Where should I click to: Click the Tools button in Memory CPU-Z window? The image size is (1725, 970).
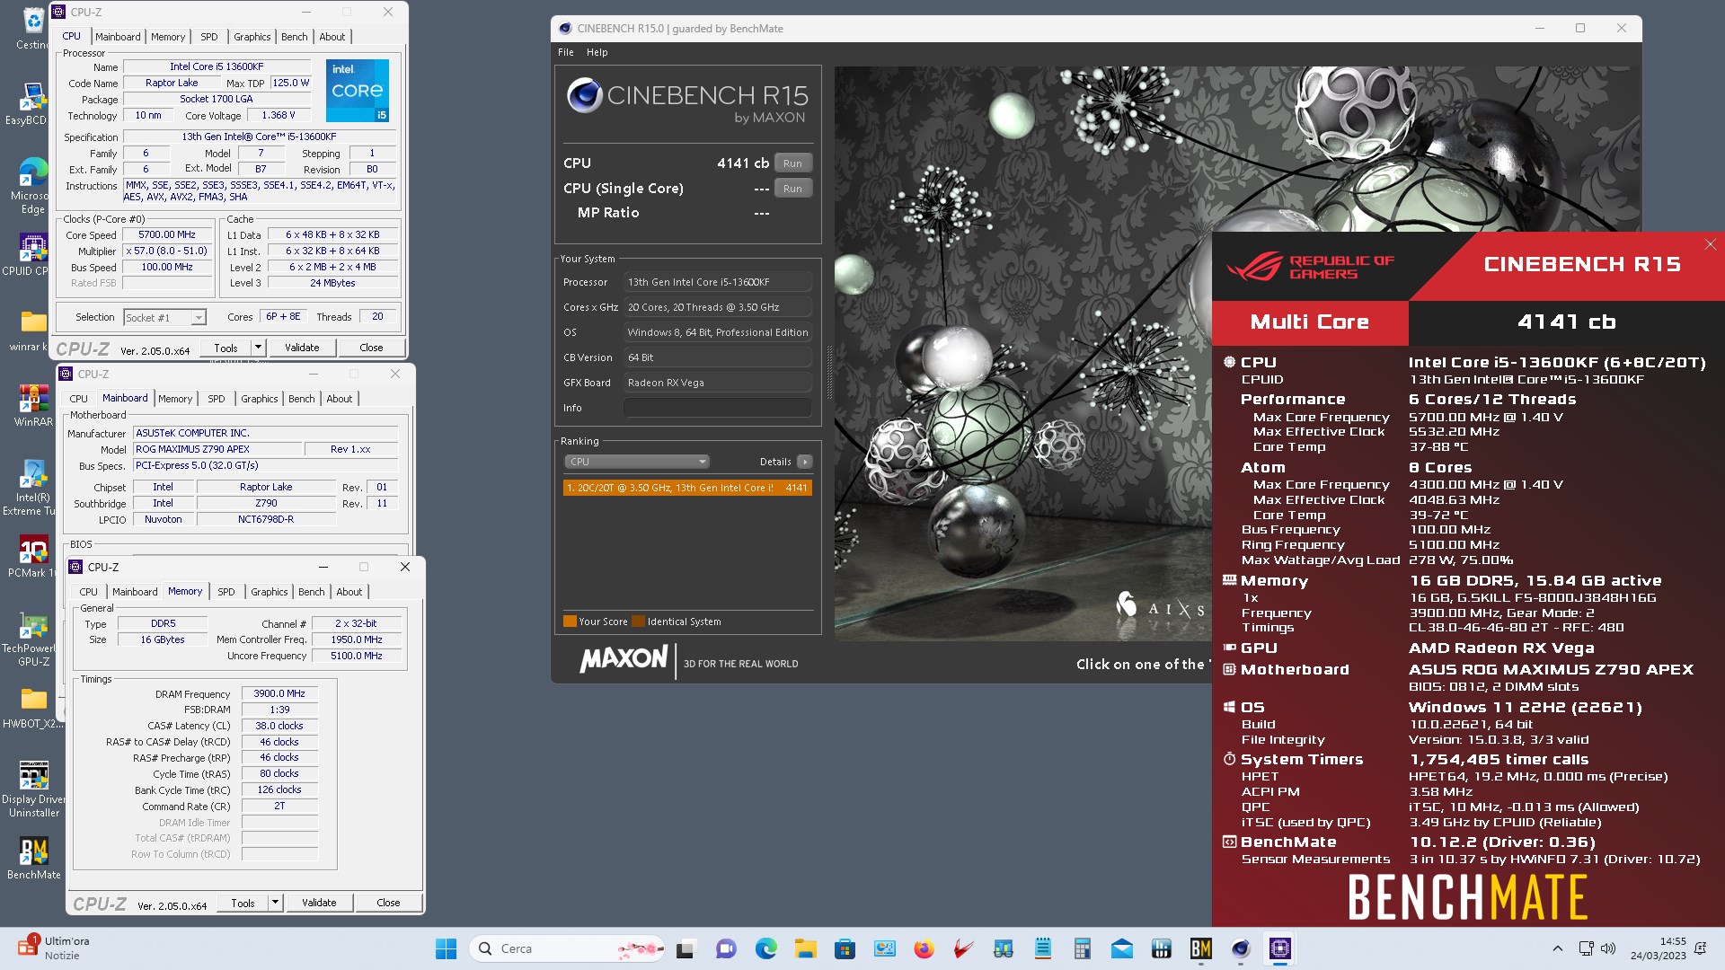(243, 903)
